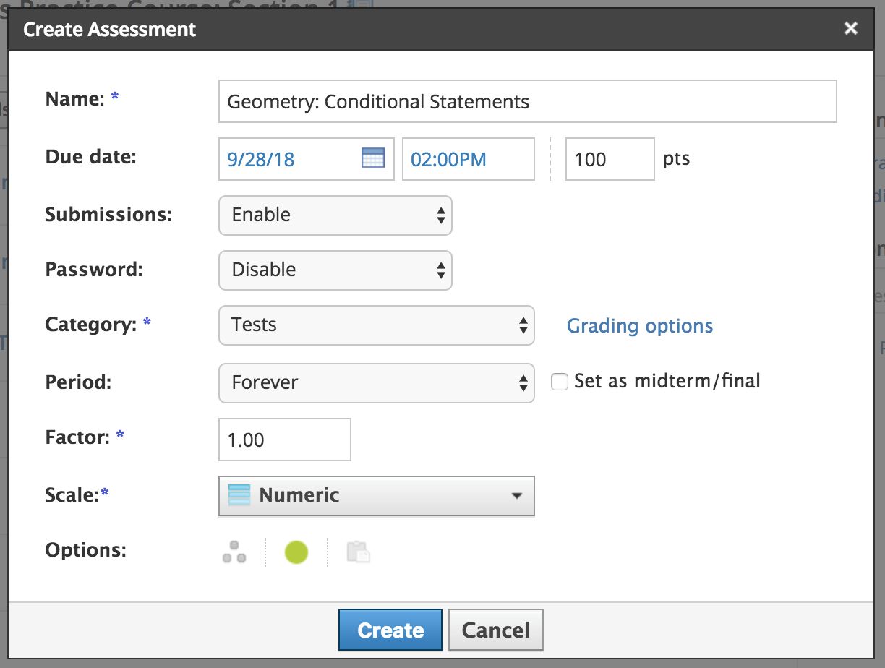Screen dimensions: 885x668
Task: Open the due date calendar picker icon
Action: 372,158
